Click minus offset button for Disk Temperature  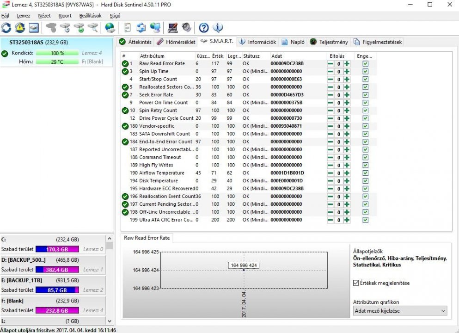coord(330,181)
